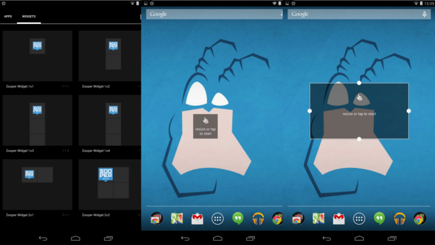Tap the Google search bar on right screen

359,14
